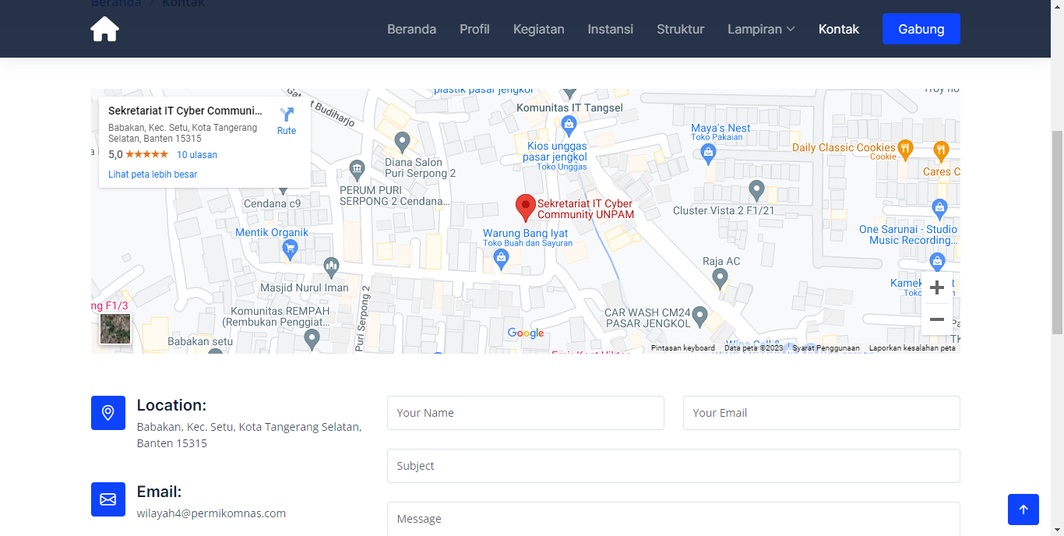The image size is (1064, 536).
Task: Zoom in on the map
Action: click(936, 288)
